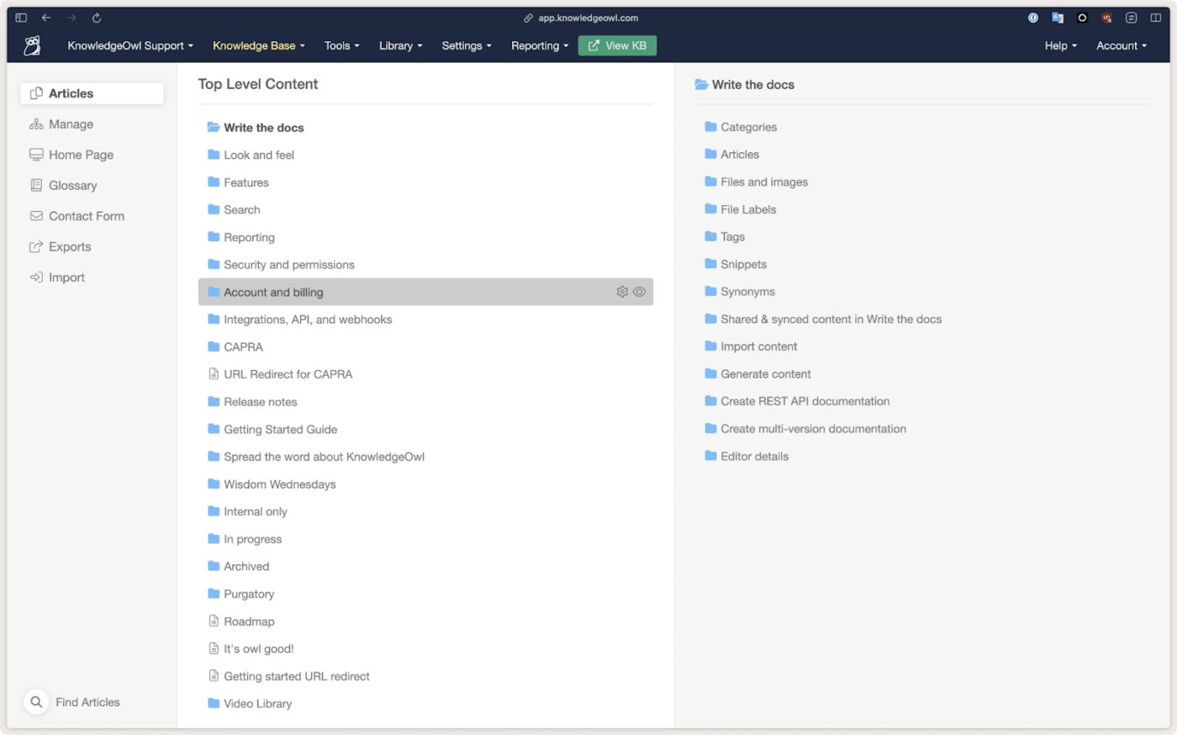
Task: Open the Reporting category folder
Action: click(x=249, y=237)
